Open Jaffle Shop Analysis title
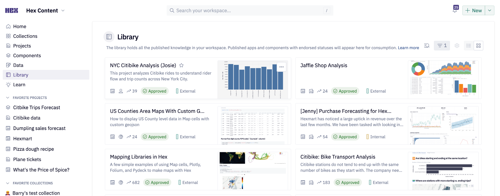Viewport: 500px width, 196px height. (324, 65)
